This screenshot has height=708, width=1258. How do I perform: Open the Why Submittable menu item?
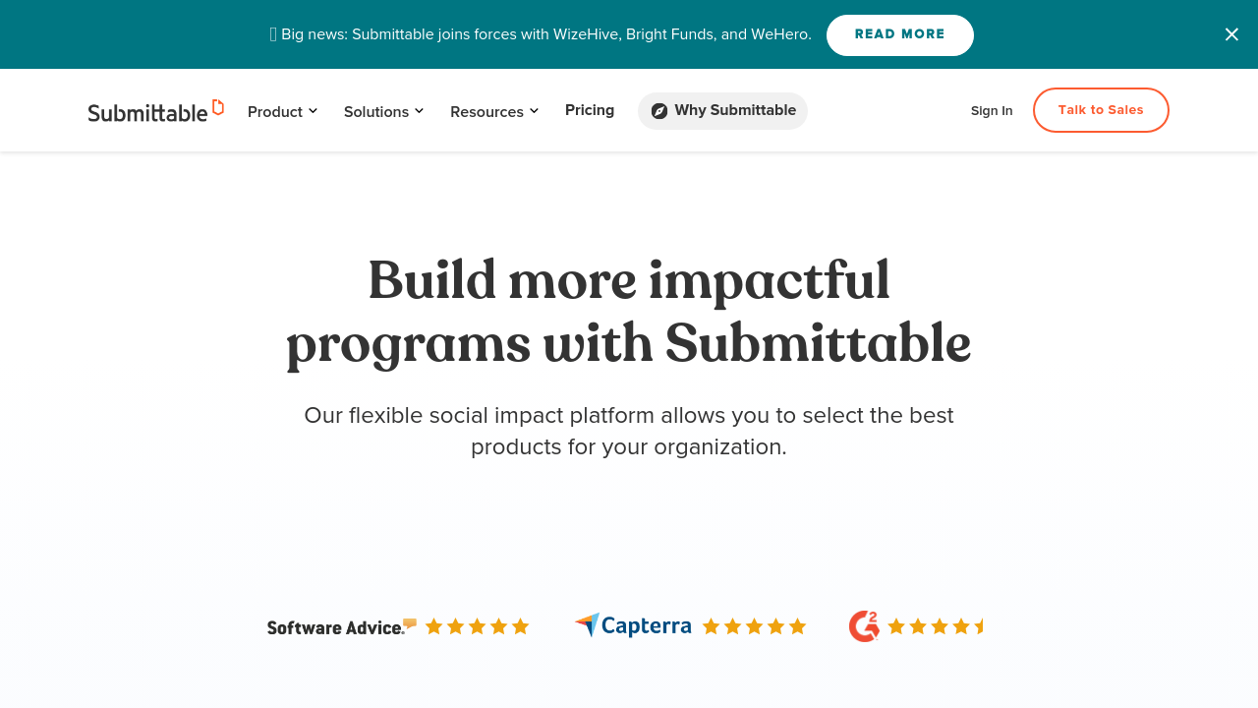(x=735, y=110)
